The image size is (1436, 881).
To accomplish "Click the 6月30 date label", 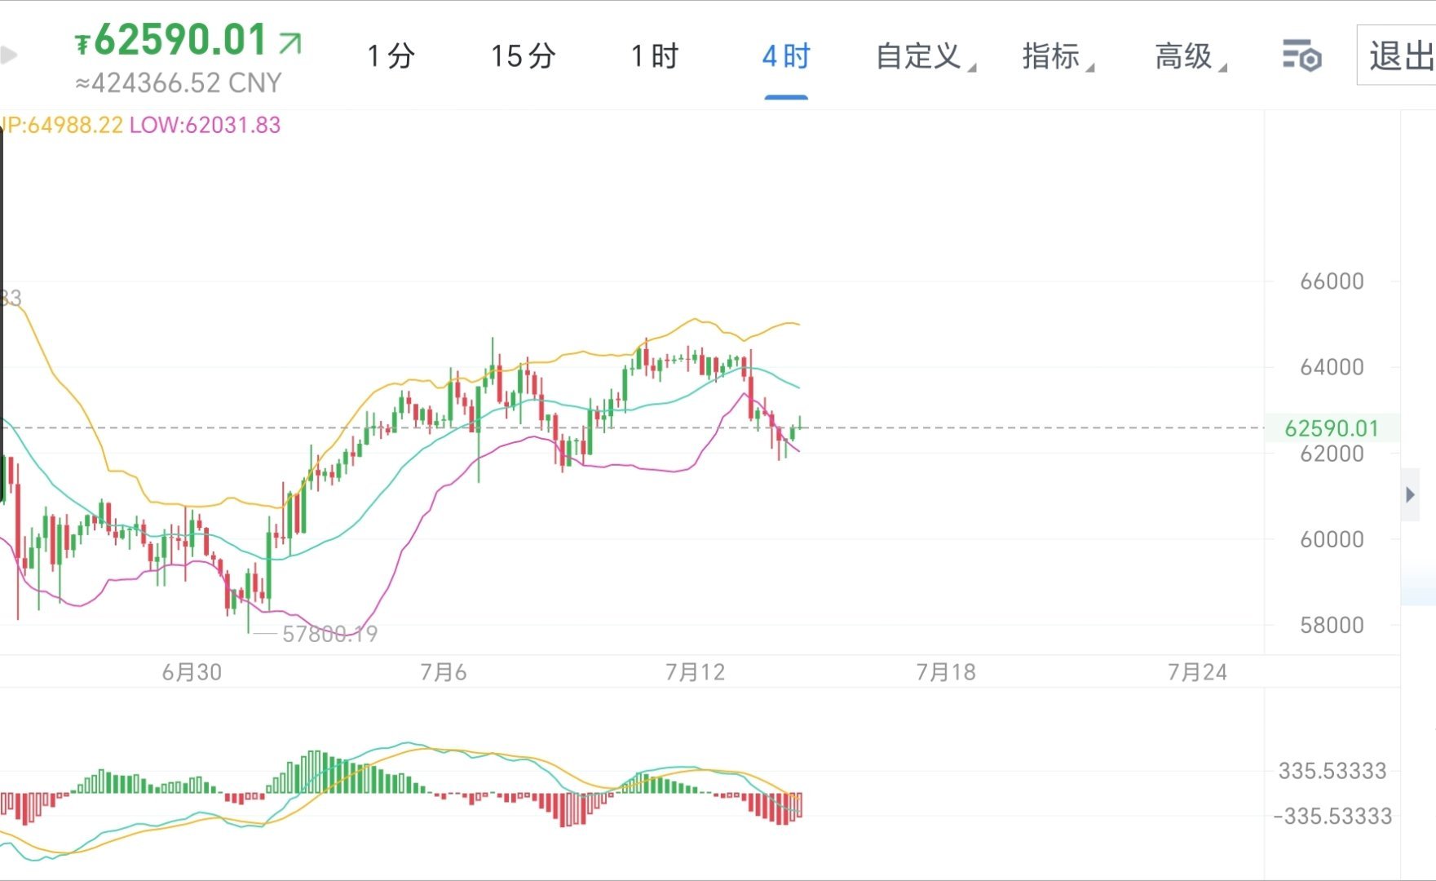I will pyautogui.click(x=192, y=672).
